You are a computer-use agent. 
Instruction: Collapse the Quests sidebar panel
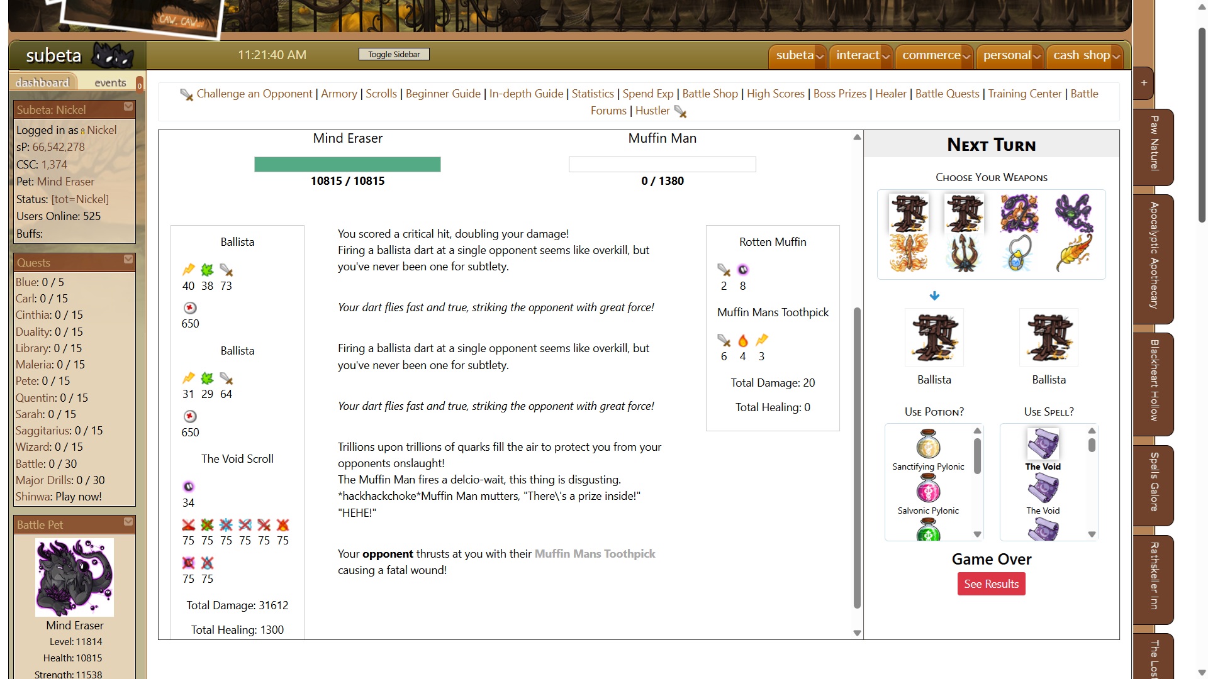[x=128, y=260]
